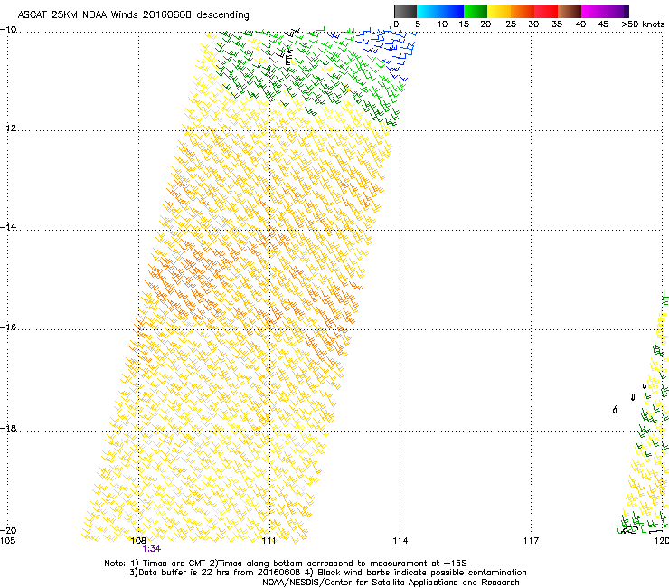Click the latitude label -14
This screenshot has height=588, width=669.
(8, 227)
